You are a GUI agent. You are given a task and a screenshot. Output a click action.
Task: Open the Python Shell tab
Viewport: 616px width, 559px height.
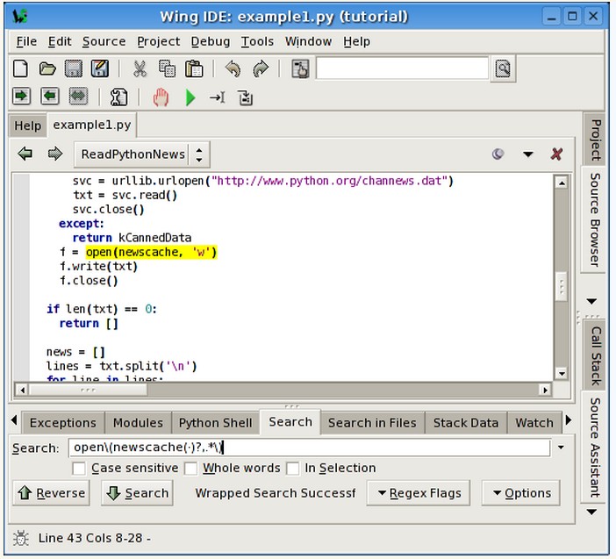(215, 423)
